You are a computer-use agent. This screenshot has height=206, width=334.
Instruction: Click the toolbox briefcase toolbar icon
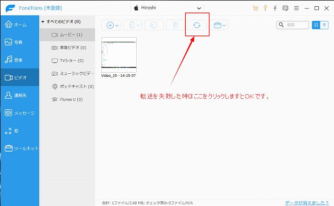(x=218, y=26)
